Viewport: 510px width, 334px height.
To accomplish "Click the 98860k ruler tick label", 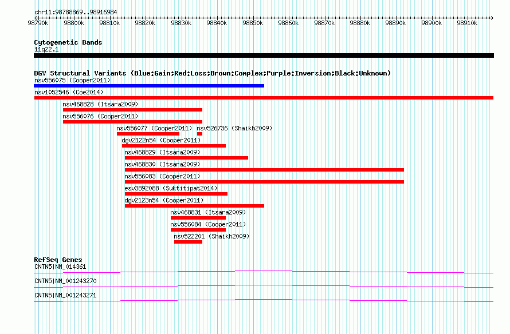I will (x=288, y=23).
